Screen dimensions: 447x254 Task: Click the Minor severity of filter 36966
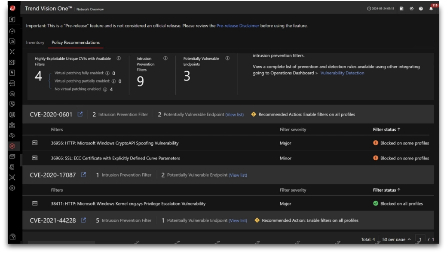point(285,158)
